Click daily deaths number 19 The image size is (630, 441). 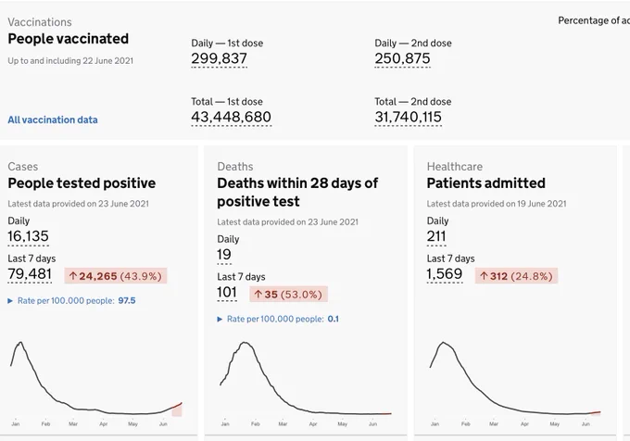click(224, 255)
